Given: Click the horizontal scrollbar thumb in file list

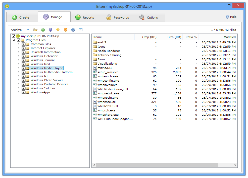Looking at the screenshot, I should pyautogui.click(x=157, y=165).
